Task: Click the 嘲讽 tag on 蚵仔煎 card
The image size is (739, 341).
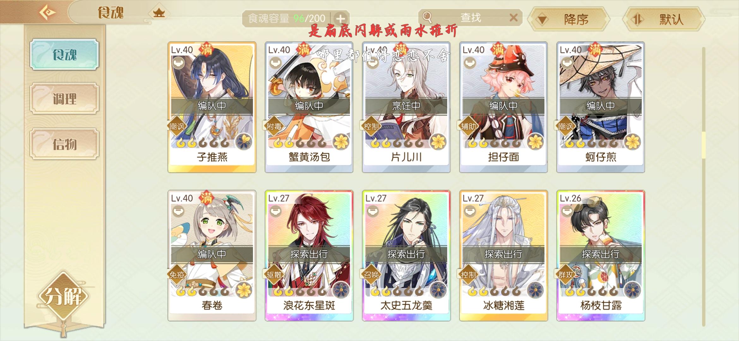Action: [565, 127]
